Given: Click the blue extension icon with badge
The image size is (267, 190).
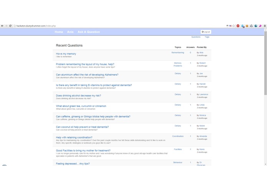Looking at the screenshot, I should pos(243,26).
